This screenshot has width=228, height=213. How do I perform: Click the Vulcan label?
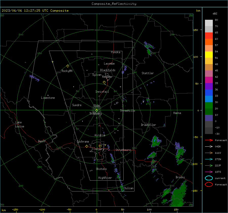[x=129, y=188]
